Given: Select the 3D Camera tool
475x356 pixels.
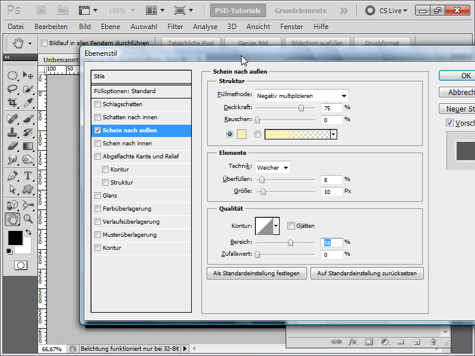Looking at the screenshot, I should (28, 205).
